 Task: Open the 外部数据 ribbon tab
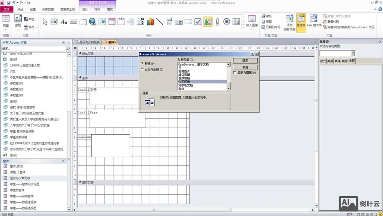pos(48,9)
